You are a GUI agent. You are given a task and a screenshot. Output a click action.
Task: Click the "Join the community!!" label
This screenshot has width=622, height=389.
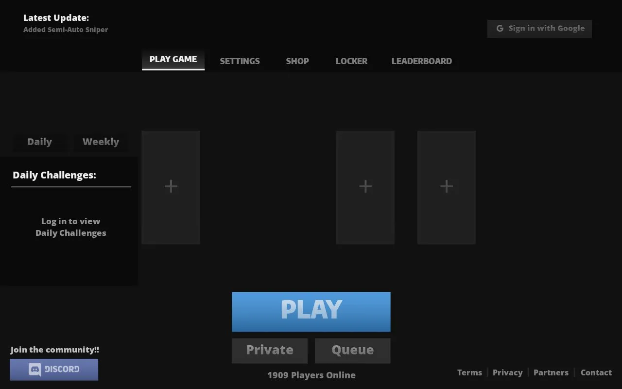(55, 350)
